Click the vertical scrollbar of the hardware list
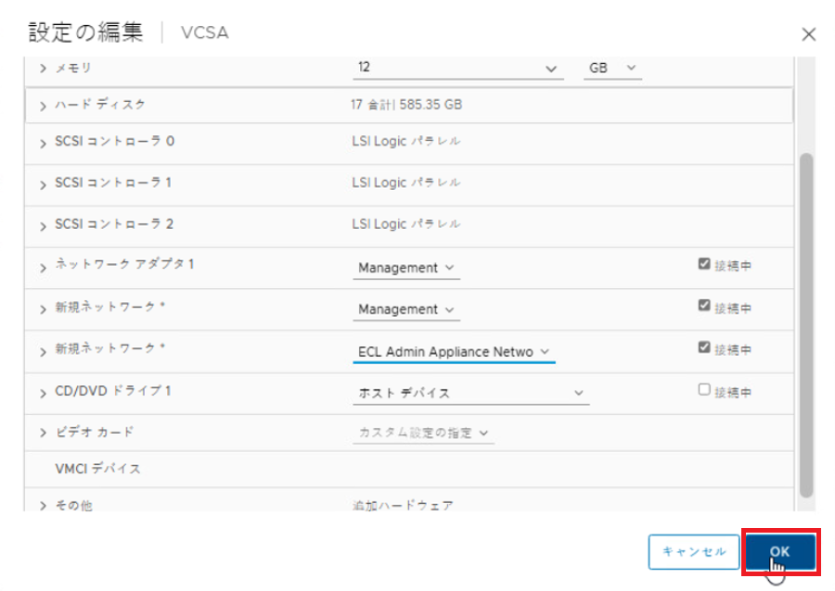The width and height of the screenshot is (835, 591). (x=805, y=324)
